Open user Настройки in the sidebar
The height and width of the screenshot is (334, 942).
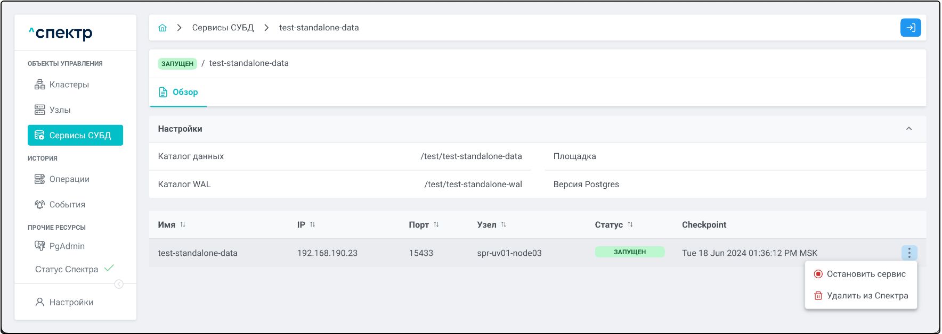click(x=71, y=302)
